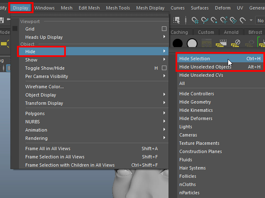This screenshot has height=198, width=265.
Task: Toggle the Grid option box
Action: pyautogui.click(x=164, y=29)
